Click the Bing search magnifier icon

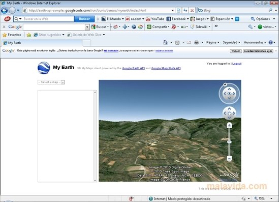270,10
